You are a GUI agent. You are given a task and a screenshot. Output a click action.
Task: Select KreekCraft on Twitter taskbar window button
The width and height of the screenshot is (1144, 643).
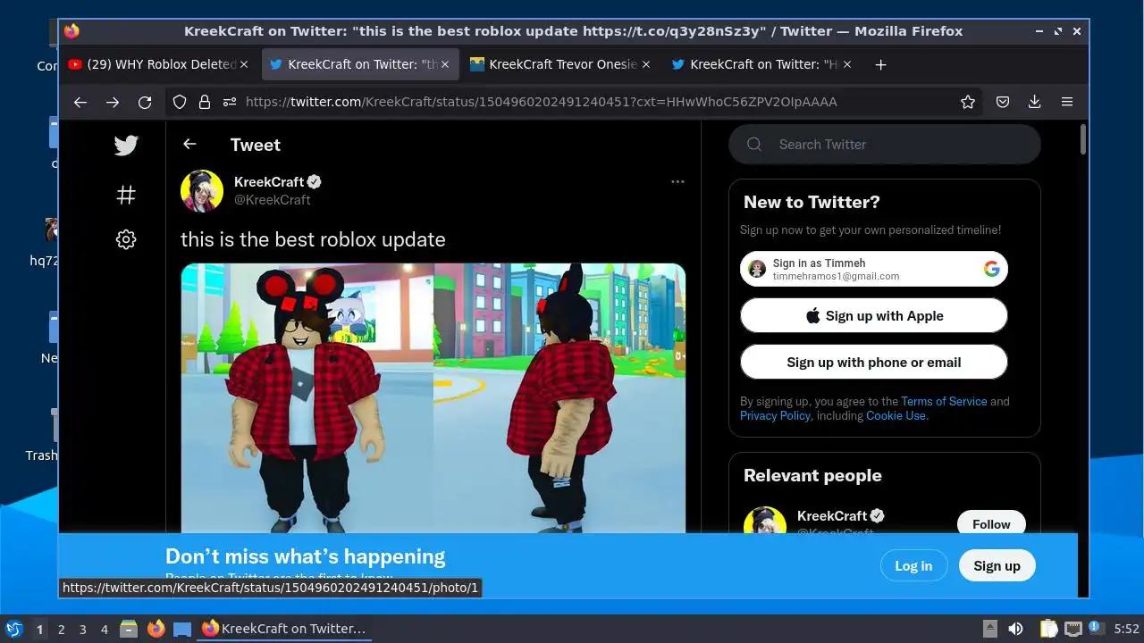click(284, 629)
